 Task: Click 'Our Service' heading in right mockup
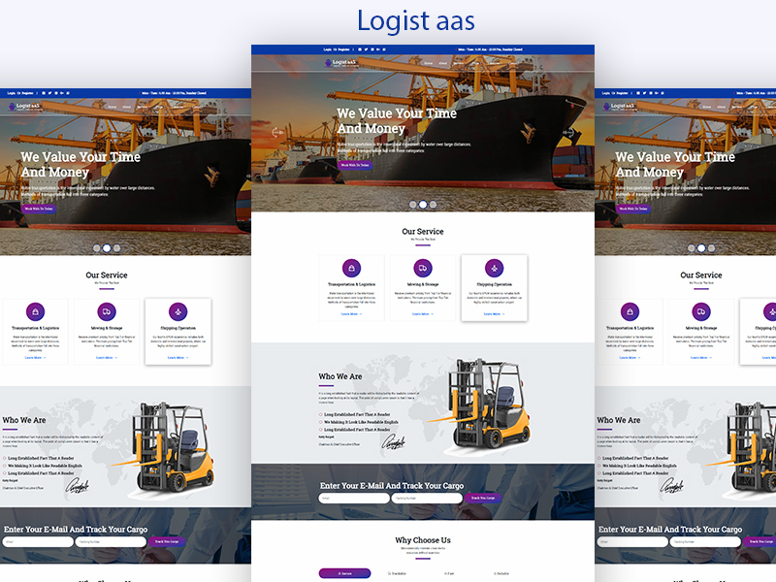pos(700,275)
